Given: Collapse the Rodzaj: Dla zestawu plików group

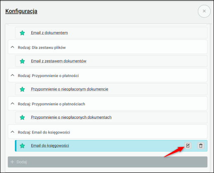Looking at the screenshot, I should (12, 47).
